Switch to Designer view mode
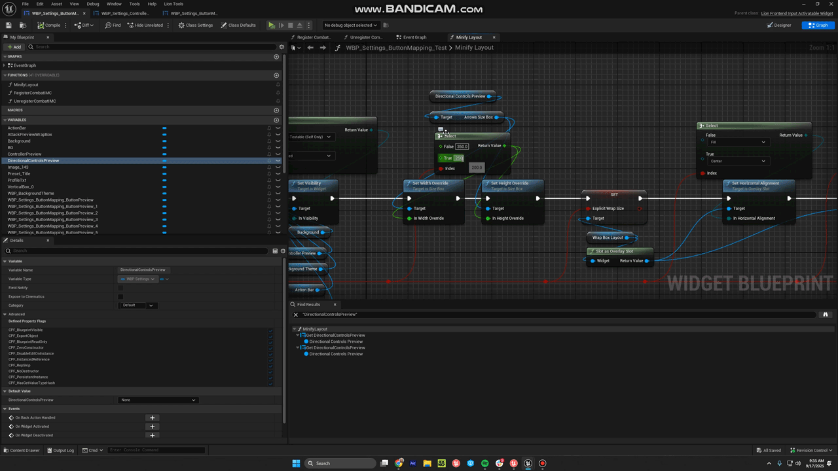 (779, 26)
